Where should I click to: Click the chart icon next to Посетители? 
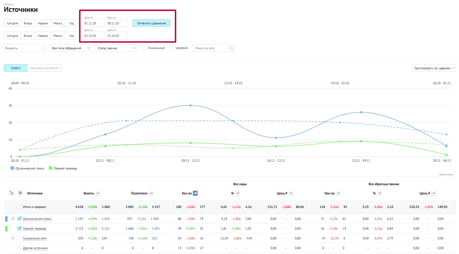pos(151,193)
